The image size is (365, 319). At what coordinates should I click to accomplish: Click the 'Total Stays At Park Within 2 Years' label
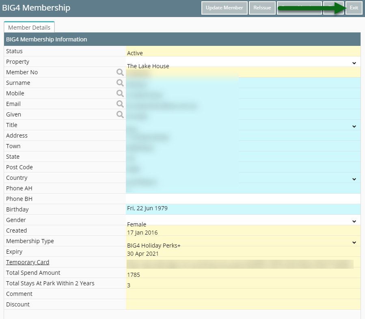point(50,283)
